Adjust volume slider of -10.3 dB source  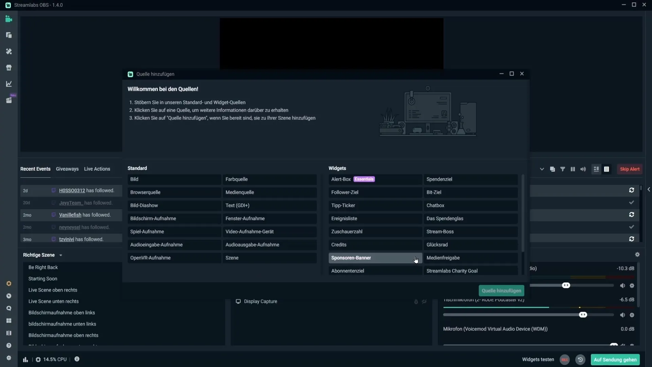coord(566,285)
